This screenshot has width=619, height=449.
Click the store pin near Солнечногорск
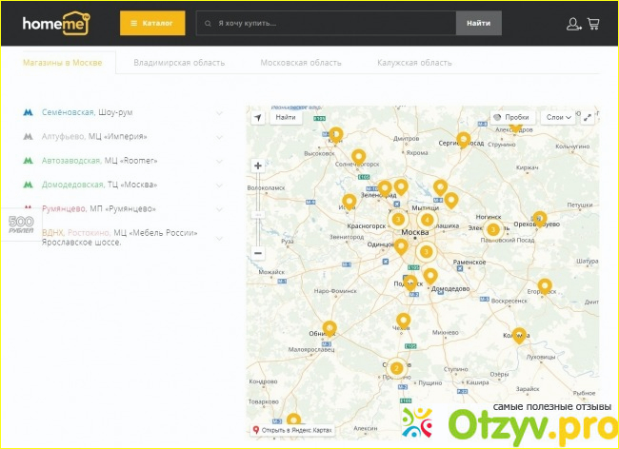[358, 157]
